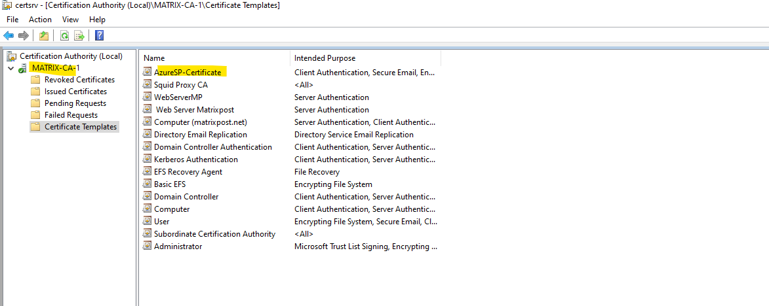
Task: Click the Back arrow toolbar icon
Action: click(x=9, y=35)
